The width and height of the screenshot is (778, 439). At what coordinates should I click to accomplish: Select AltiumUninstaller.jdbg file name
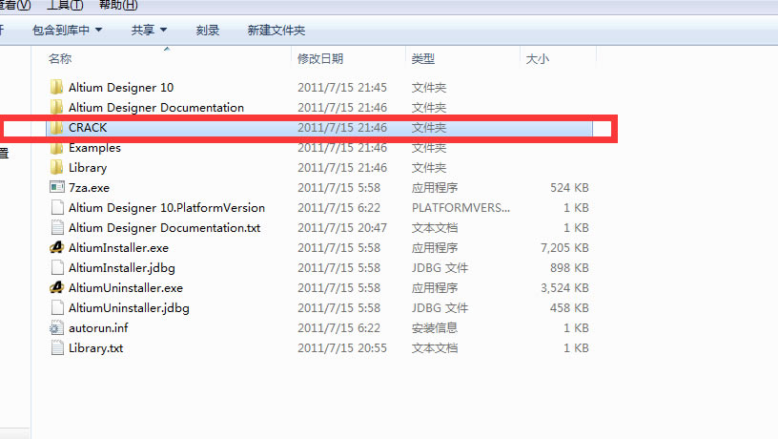[x=129, y=308]
